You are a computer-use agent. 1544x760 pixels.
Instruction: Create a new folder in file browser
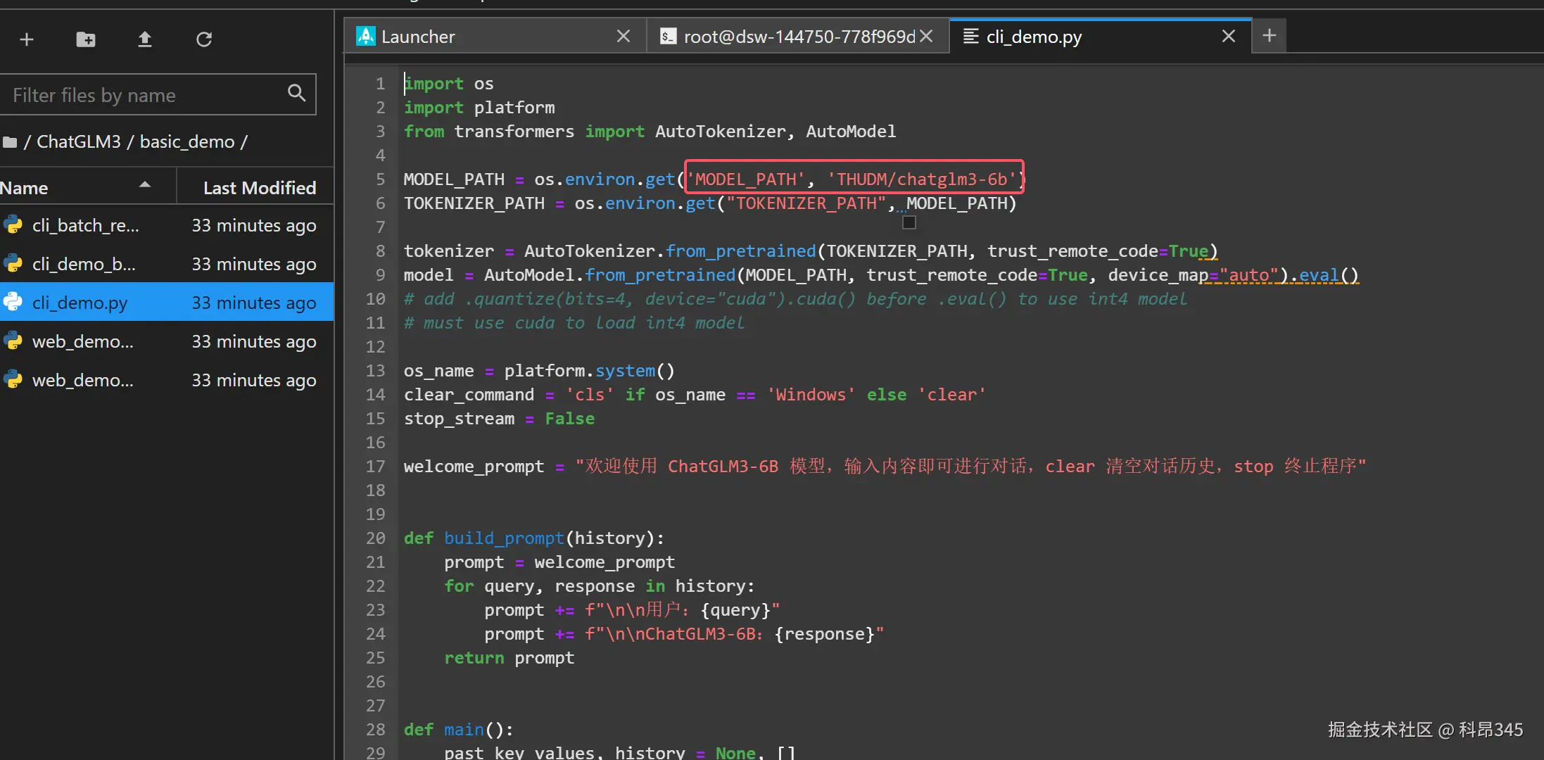coord(86,39)
